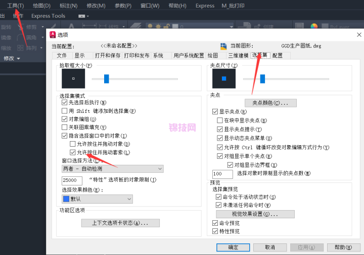Open the 参数(P) menu
This screenshot has width=364, height=255.
coord(123,6)
